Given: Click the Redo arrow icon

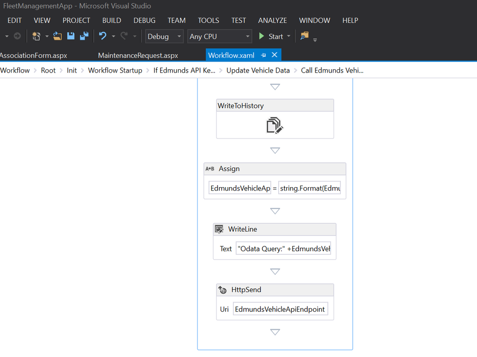Looking at the screenshot, I should pos(124,36).
